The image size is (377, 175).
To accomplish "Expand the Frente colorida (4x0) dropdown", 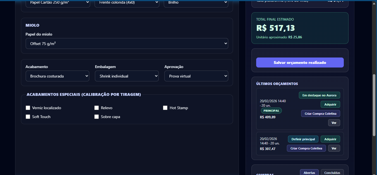I will pyautogui.click(x=127, y=3).
